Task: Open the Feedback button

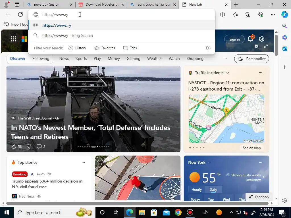Action: click(x=259, y=197)
